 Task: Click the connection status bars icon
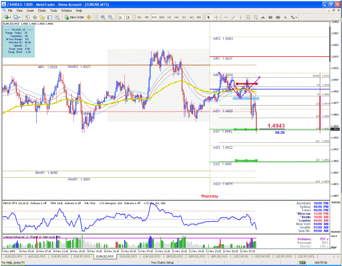coord(302,263)
